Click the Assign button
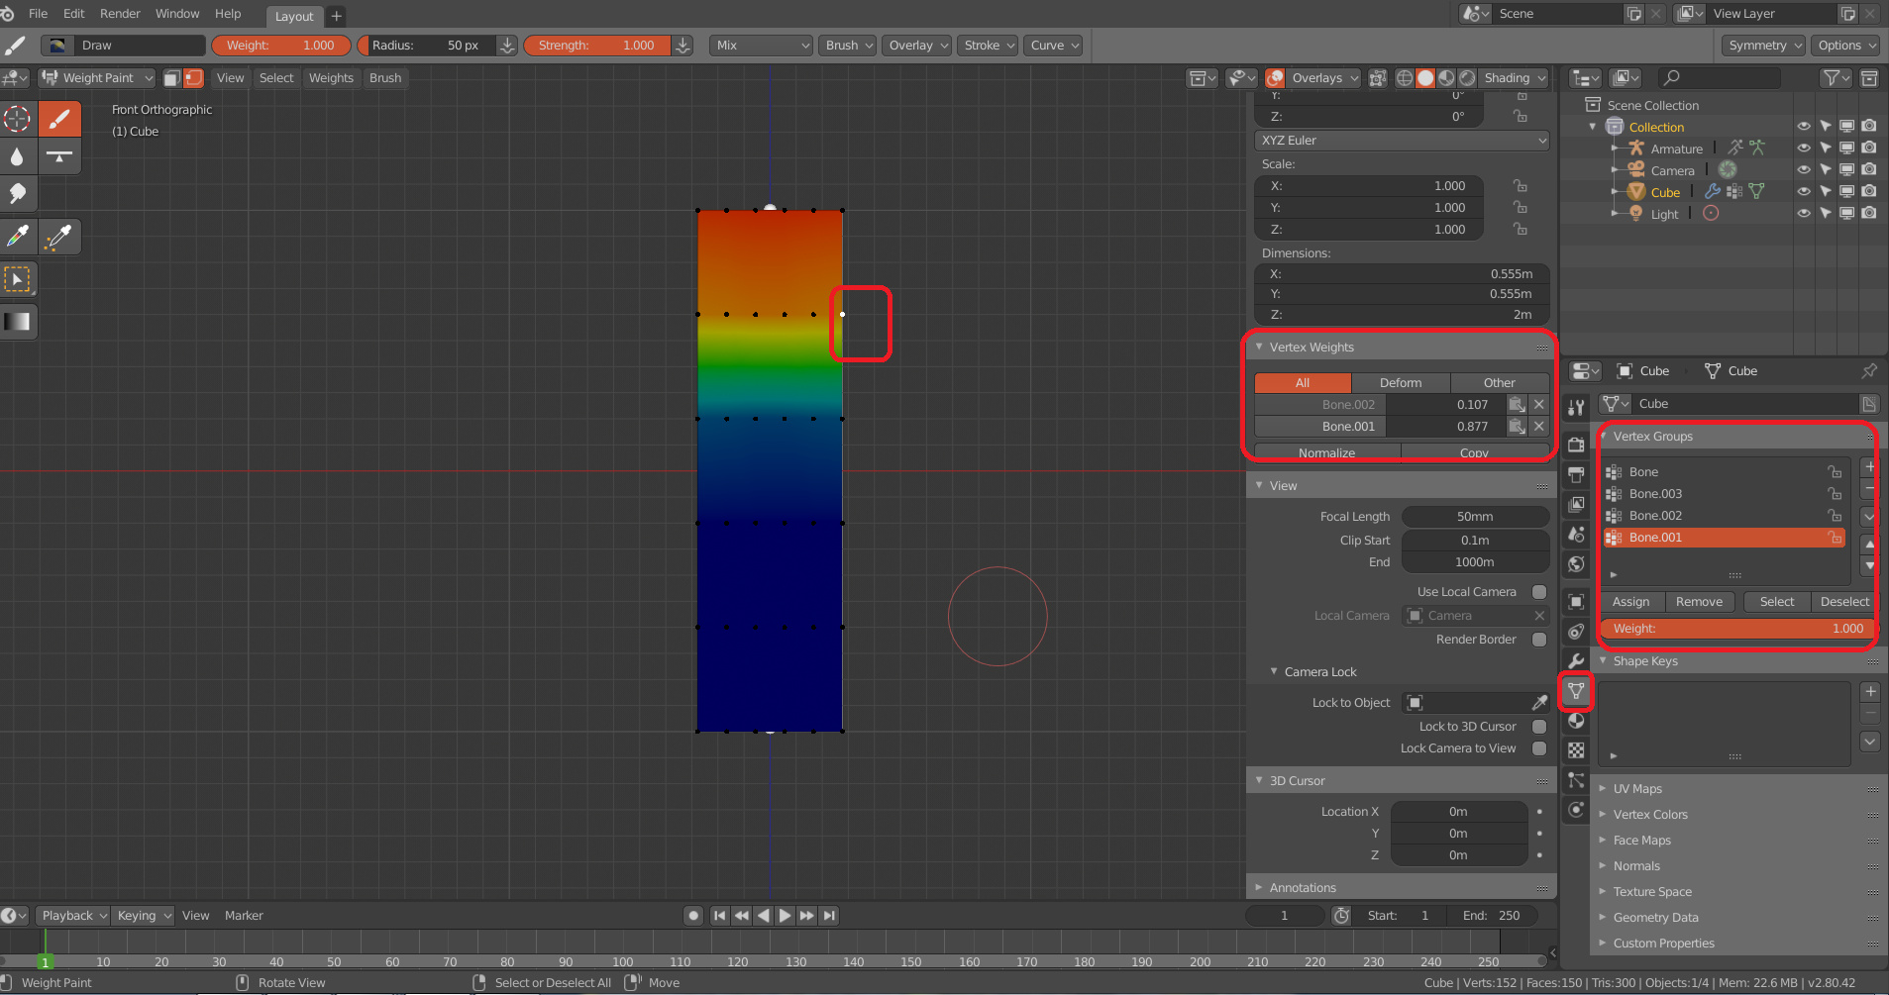The height and width of the screenshot is (995, 1889). [x=1630, y=602]
